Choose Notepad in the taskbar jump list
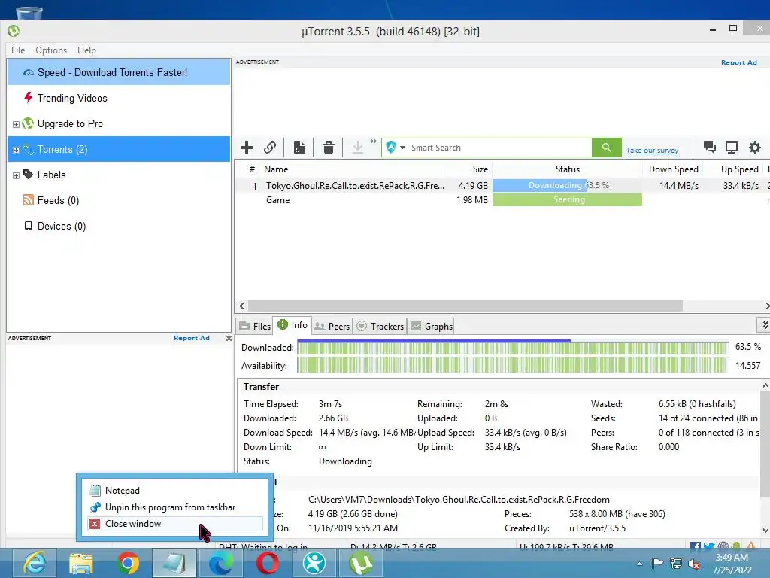The height and width of the screenshot is (578, 770). [174, 491]
